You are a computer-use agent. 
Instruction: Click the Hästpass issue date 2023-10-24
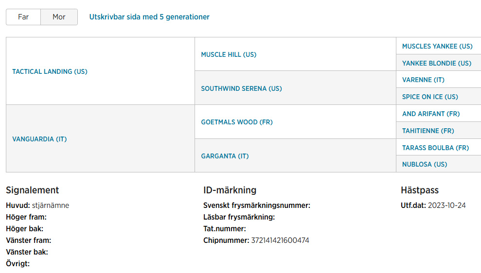click(446, 205)
